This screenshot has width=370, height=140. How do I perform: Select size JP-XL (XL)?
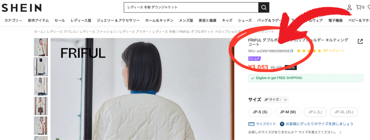tap(344, 112)
